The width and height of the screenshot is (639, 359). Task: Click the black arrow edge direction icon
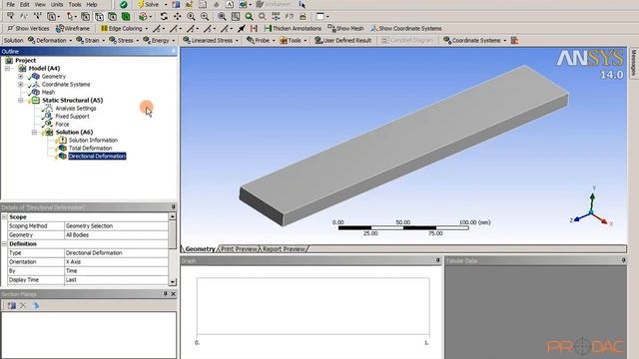pos(242,29)
